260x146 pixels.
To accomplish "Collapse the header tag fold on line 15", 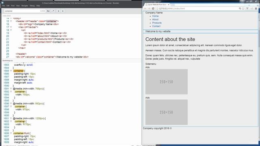I will [11, 21].
